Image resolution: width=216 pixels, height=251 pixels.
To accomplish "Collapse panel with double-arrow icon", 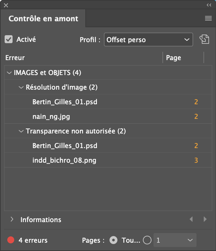I will [209, 5].
